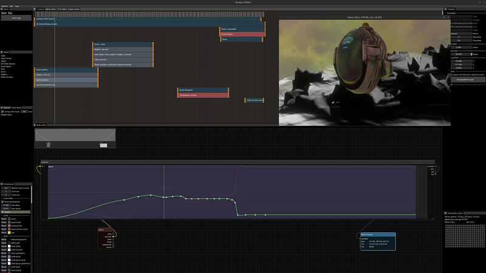Click the Key delay value field
This screenshot has width=486, height=273.
point(6,205)
